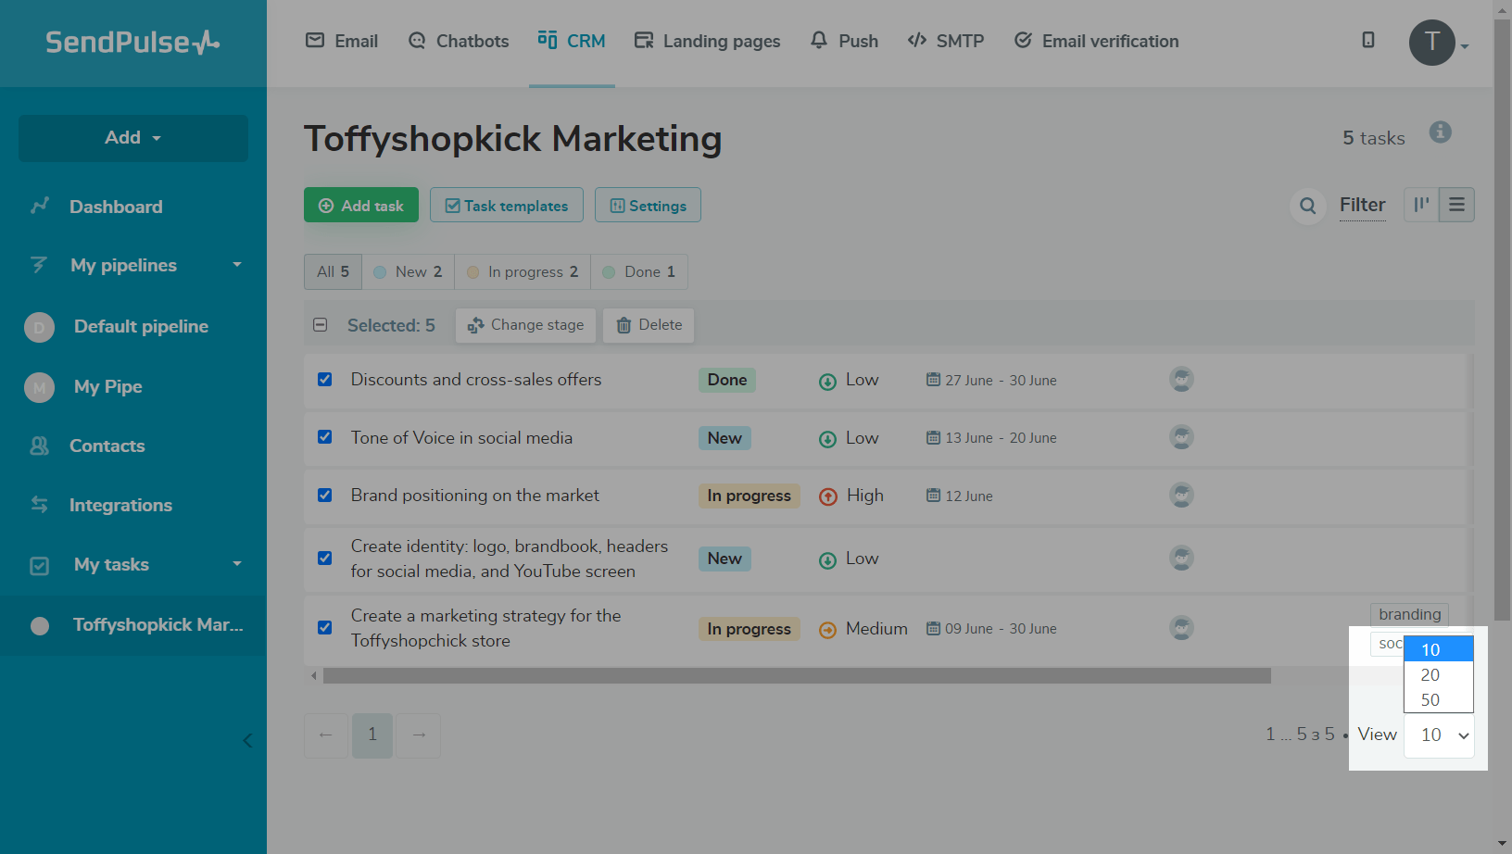Click assignee avatar for marketing strategy task
This screenshot has width=1512, height=854.
pyautogui.click(x=1181, y=628)
